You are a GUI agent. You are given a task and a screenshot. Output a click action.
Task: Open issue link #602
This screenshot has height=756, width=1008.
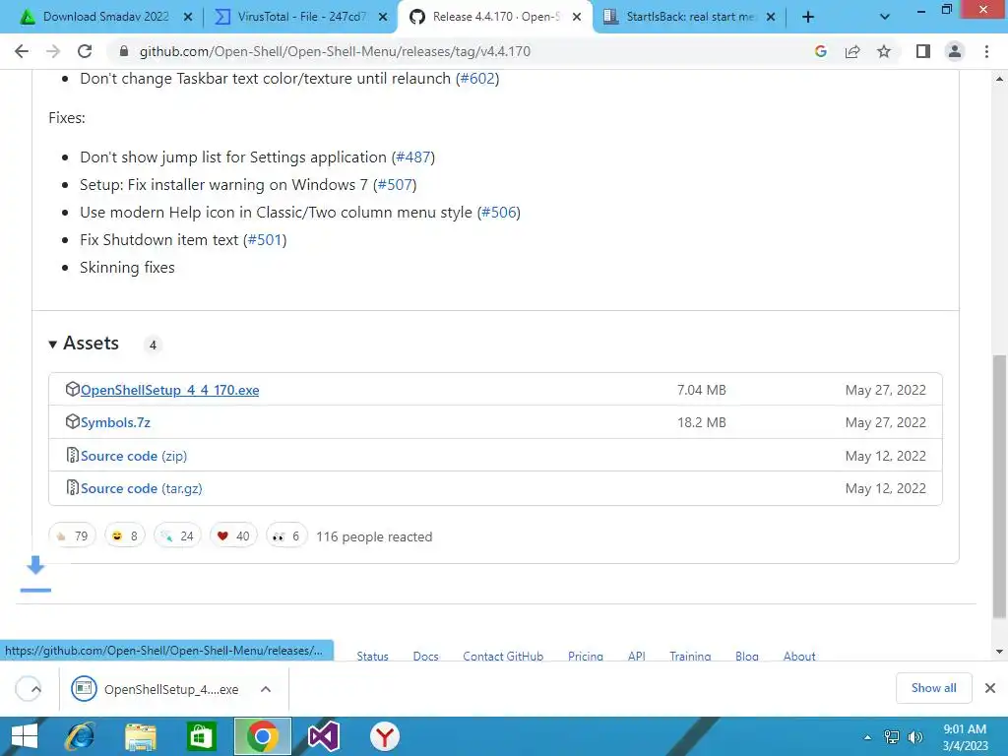pos(477,79)
